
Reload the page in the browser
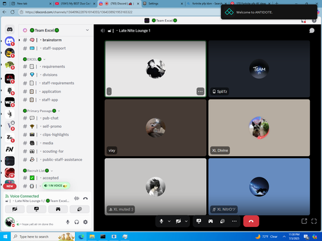tap(12, 12)
